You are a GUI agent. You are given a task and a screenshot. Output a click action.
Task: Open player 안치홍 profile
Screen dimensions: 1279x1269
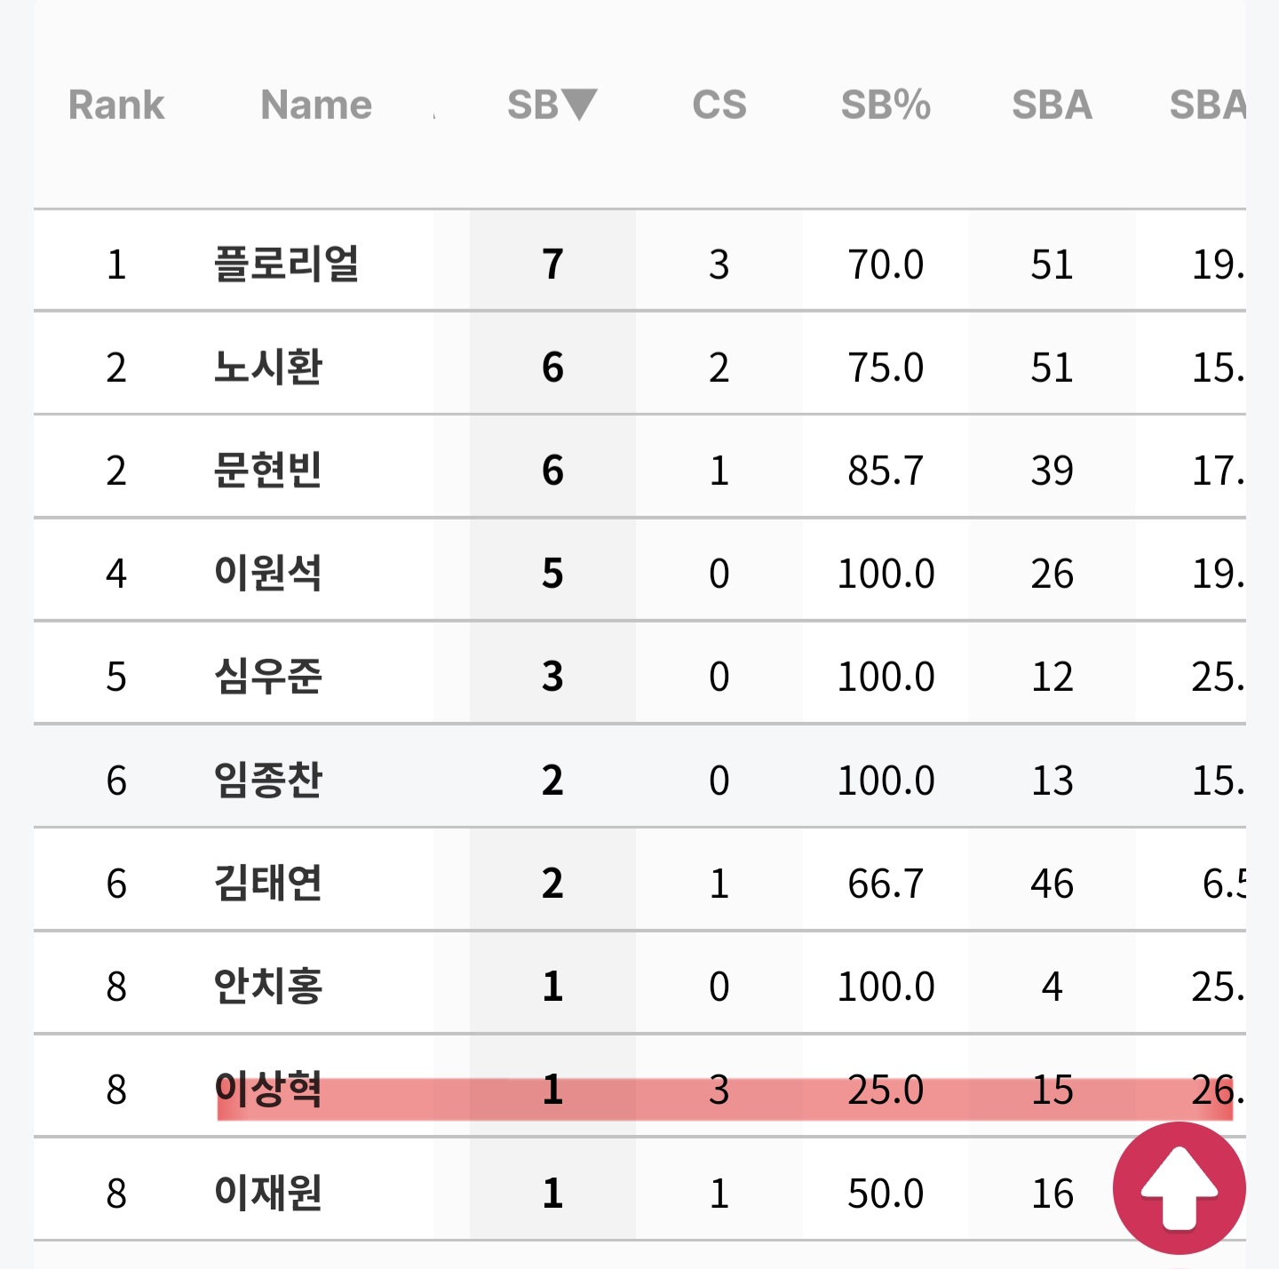pos(268,986)
